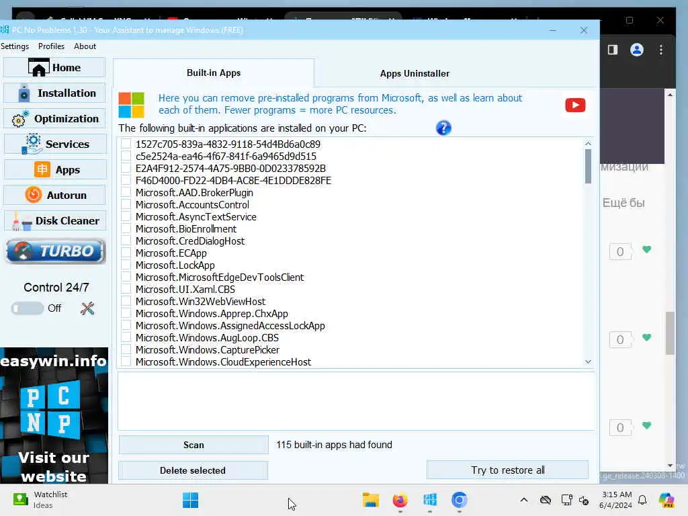Select the E2A4F912-2574-4A75-9BB0-0D023378592B entry
Screen dimensions: 688x516
click(x=231, y=169)
